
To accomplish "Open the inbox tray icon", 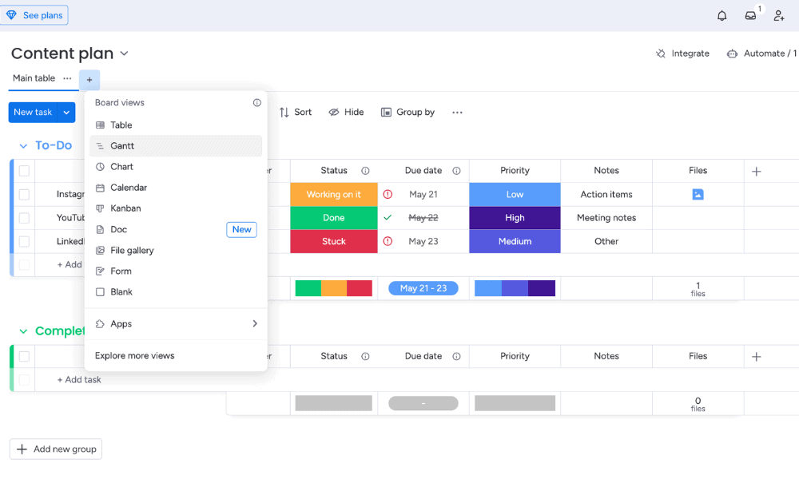I will [750, 16].
